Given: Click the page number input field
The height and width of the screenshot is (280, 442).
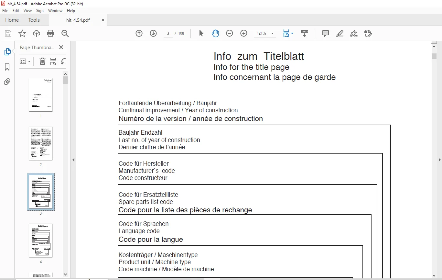Looking at the screenshot, I should 168,33.
